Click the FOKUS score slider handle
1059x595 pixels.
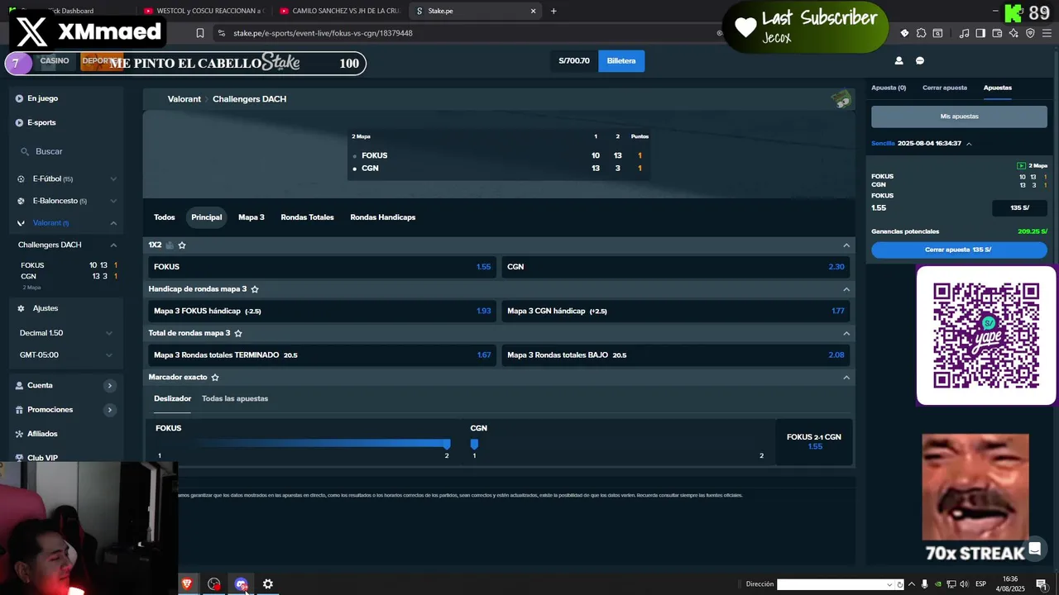(447, 444)
